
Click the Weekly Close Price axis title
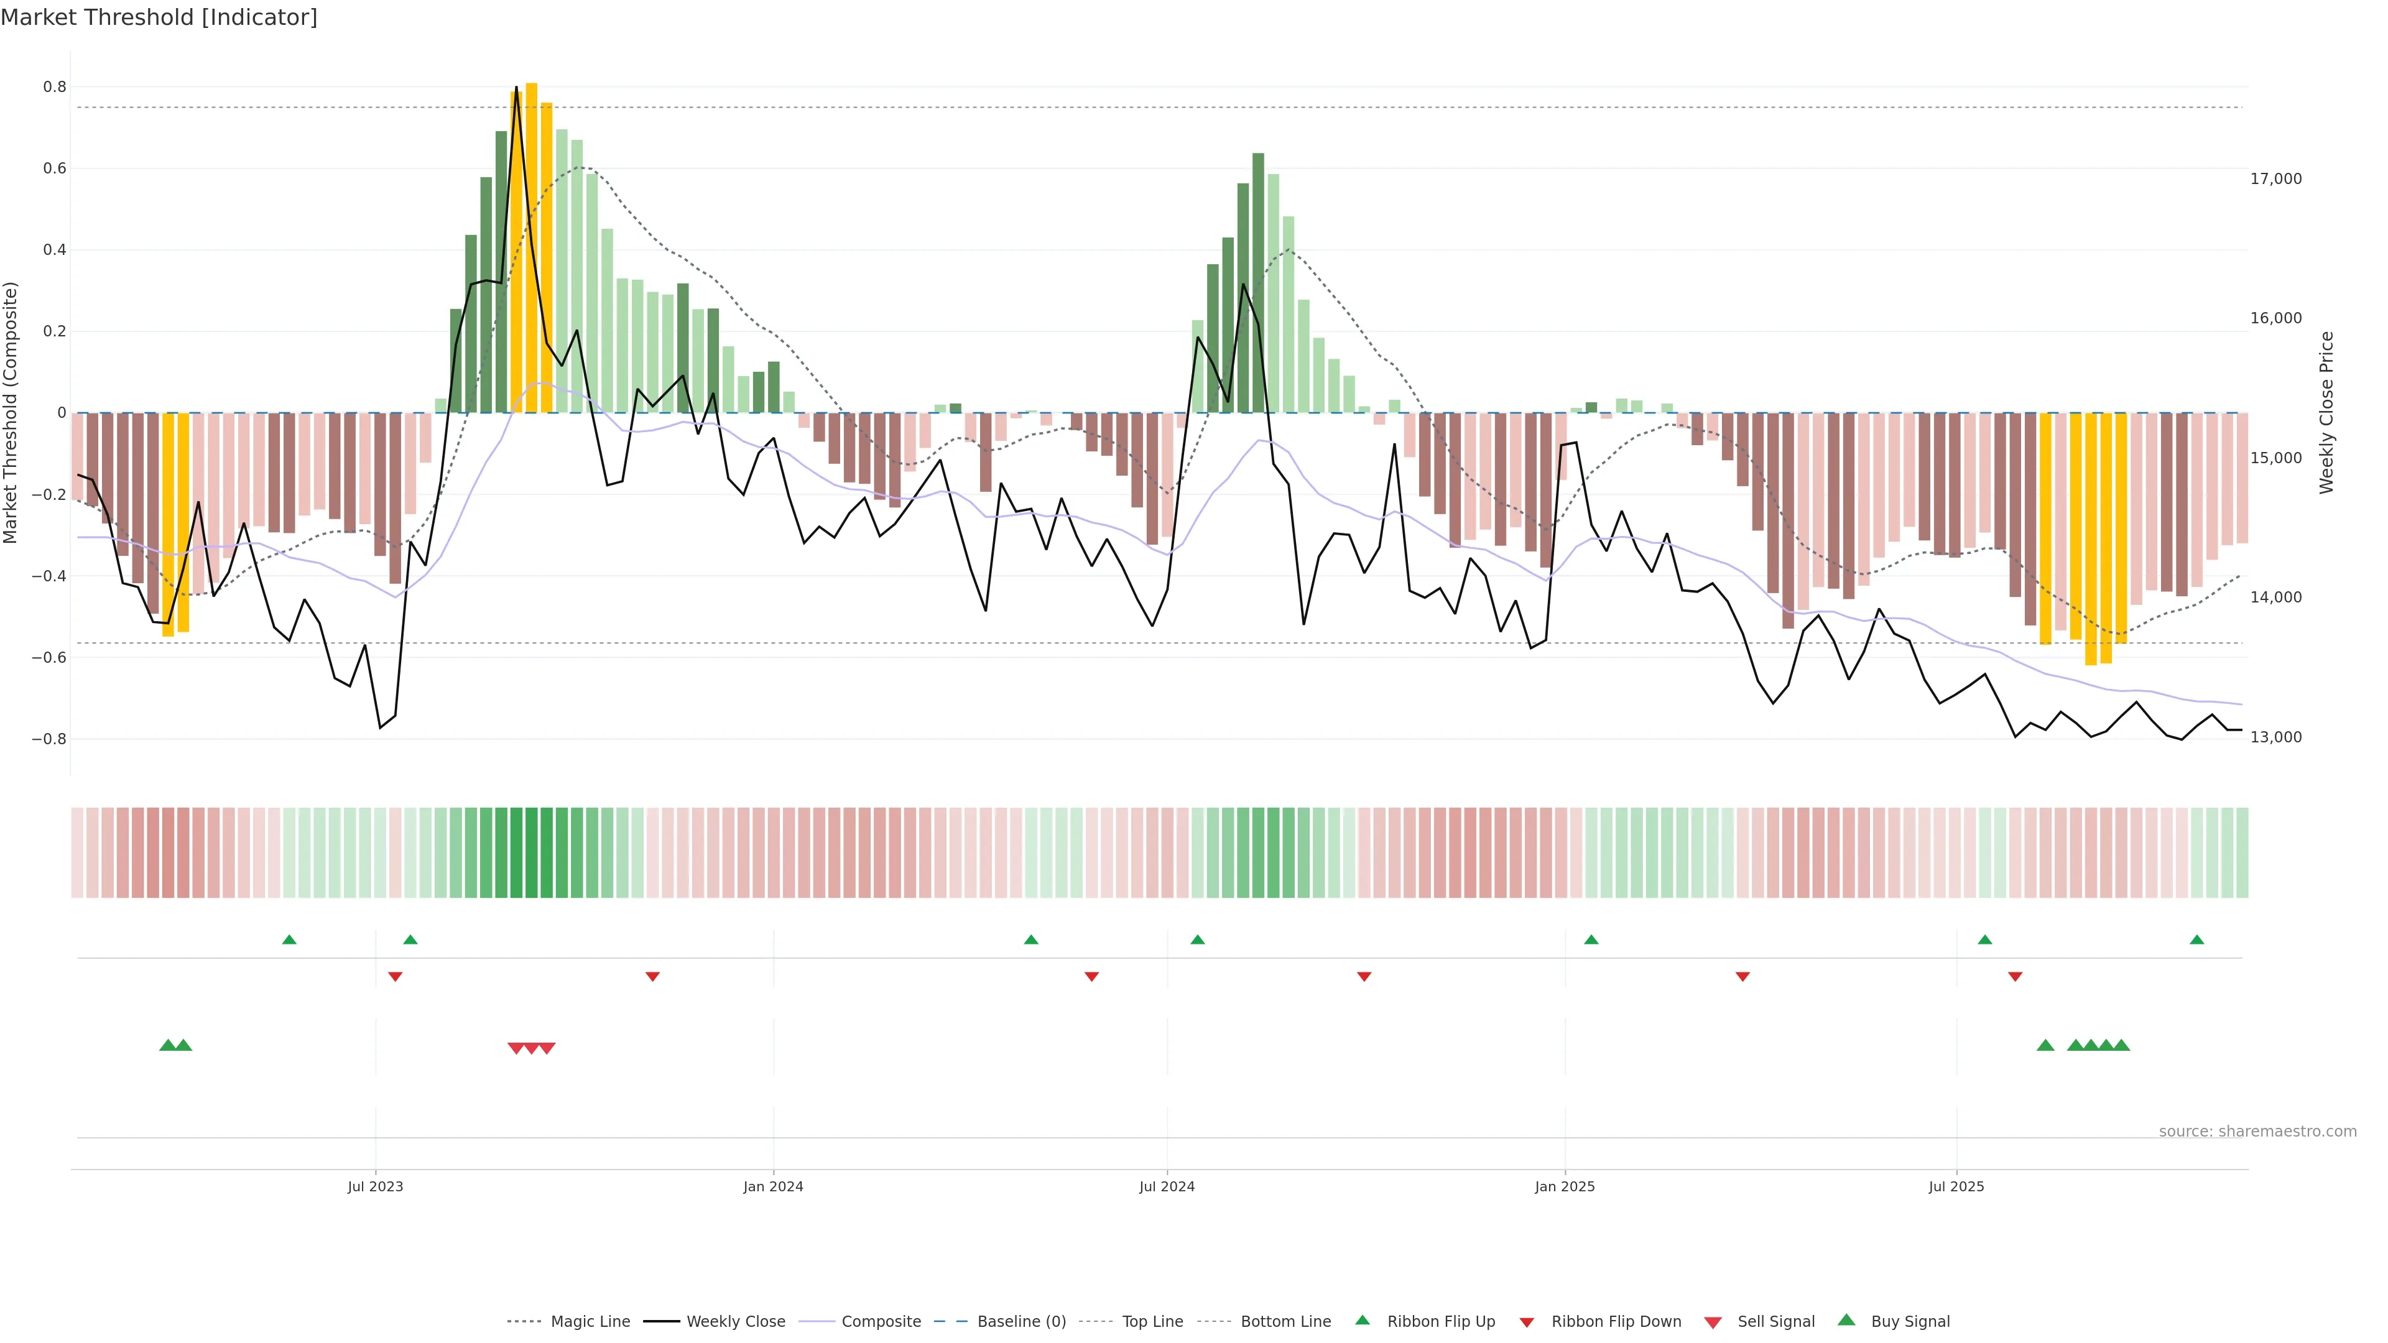click(2327, 412)
